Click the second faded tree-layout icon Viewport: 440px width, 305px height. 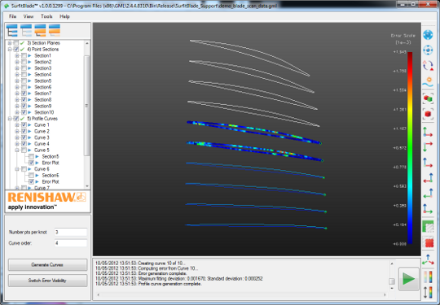[26, 30]
